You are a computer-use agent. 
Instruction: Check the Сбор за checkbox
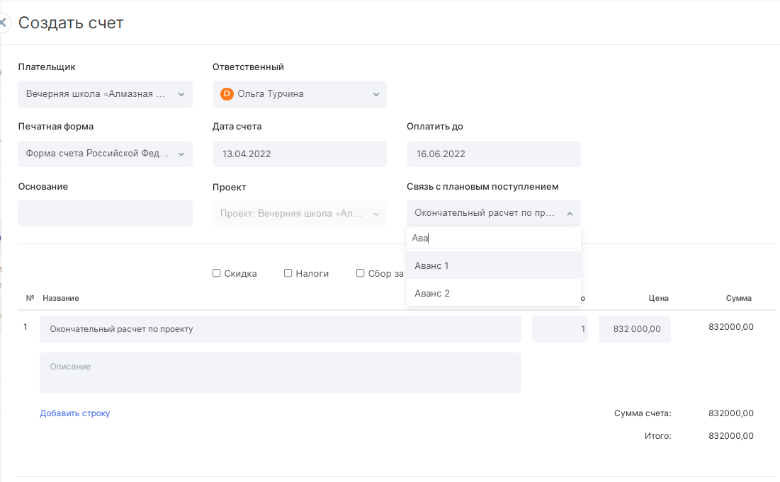coord(361,273)
